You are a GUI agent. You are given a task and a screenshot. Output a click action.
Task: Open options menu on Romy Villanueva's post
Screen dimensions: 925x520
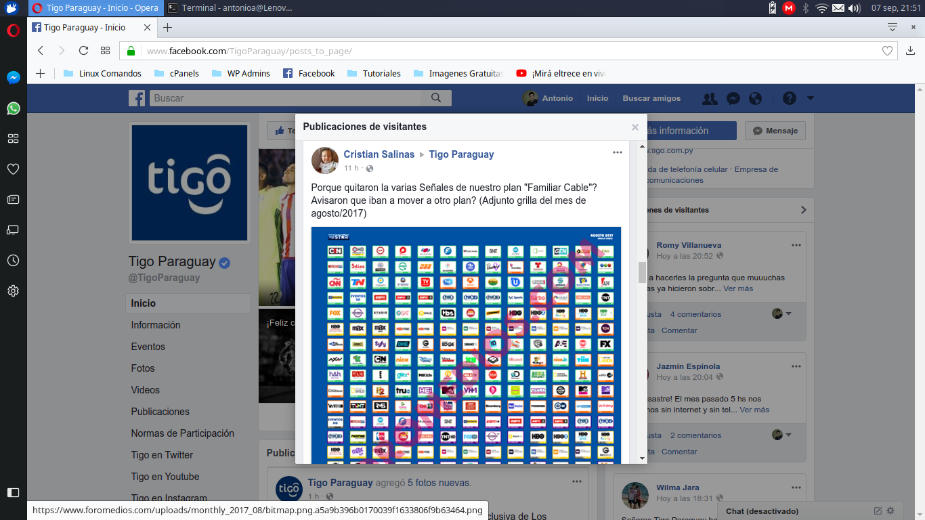click(796, 245)
